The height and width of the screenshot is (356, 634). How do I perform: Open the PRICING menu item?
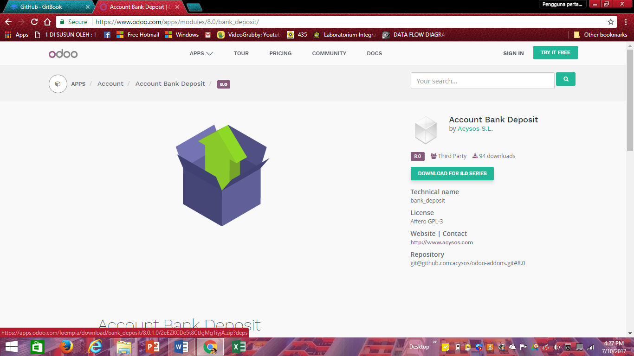click(280, 53)
